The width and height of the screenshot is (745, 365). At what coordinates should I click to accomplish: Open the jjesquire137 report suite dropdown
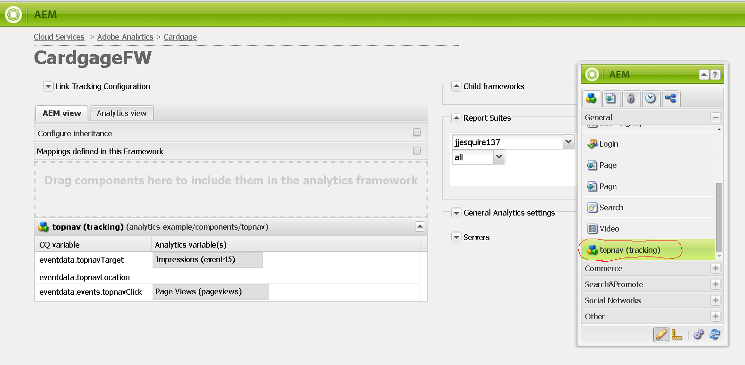pos(568,141)
